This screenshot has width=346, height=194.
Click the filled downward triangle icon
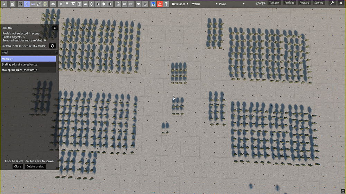(67, 4)
